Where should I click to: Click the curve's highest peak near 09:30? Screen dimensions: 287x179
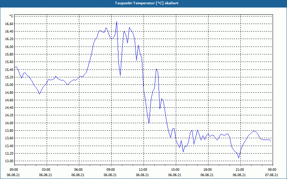click(117, 21)
